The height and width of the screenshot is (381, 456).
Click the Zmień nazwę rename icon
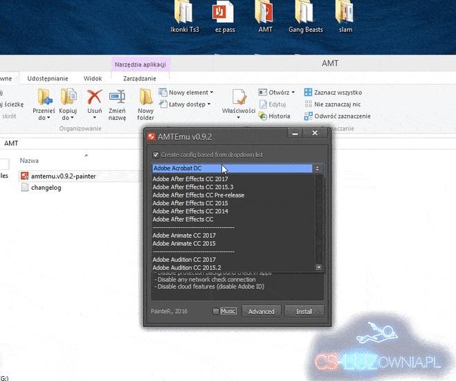pyautogui.click(x=117, y=98)
